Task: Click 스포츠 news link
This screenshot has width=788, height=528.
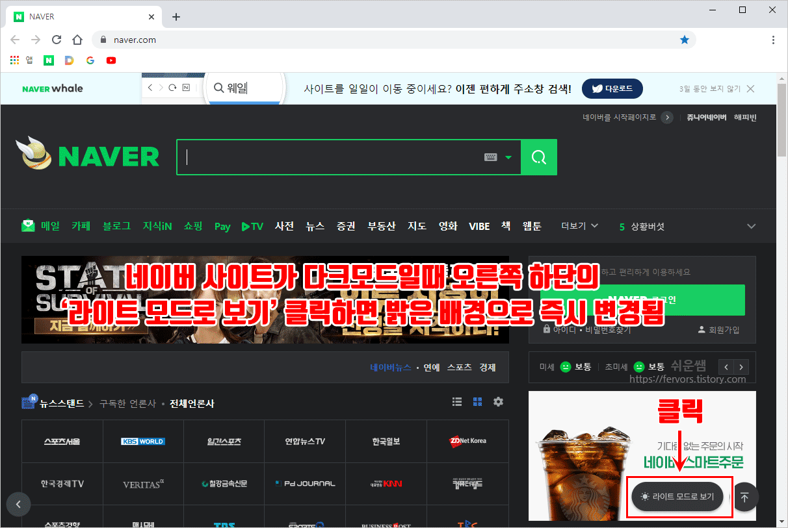Action: coord(459,367)
